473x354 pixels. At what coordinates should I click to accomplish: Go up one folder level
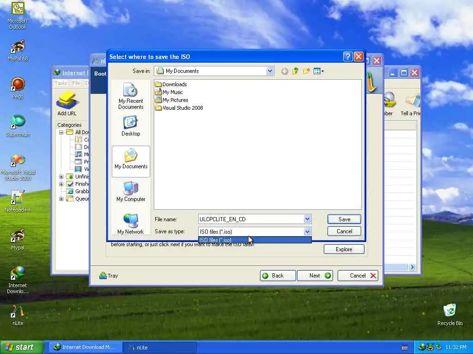click(x=295, y=71)
